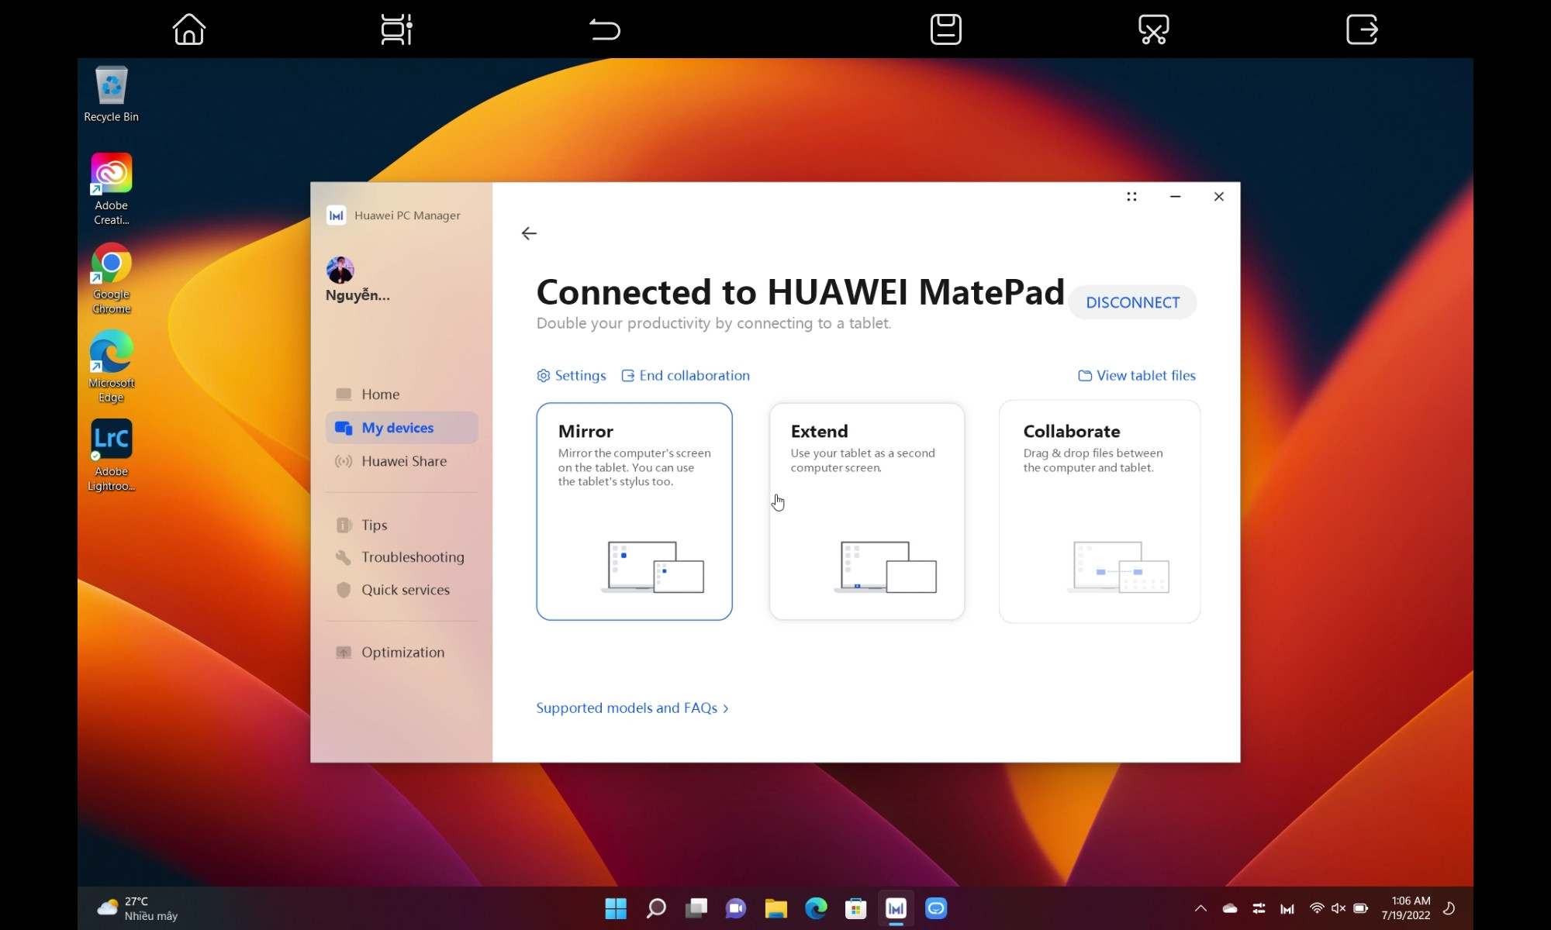Open Adobe Lightroom Classic desktop icon
This screenshot has height=930, width=1551.
(x=111, y=455)
